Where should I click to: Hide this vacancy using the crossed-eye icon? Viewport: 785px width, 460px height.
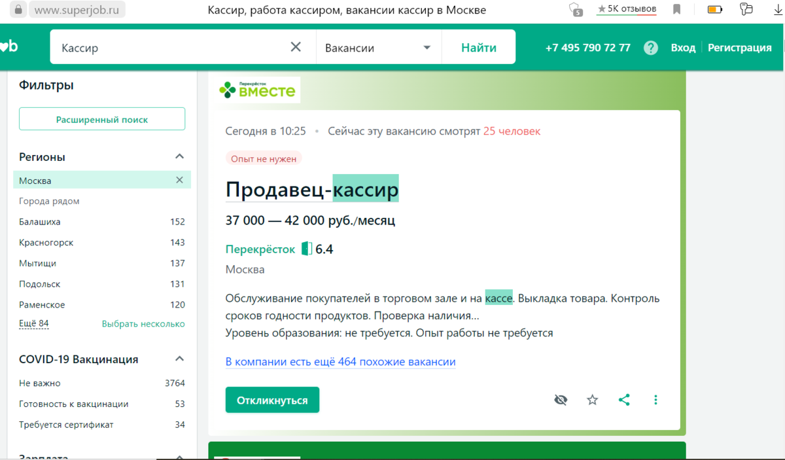coord(561,400)
